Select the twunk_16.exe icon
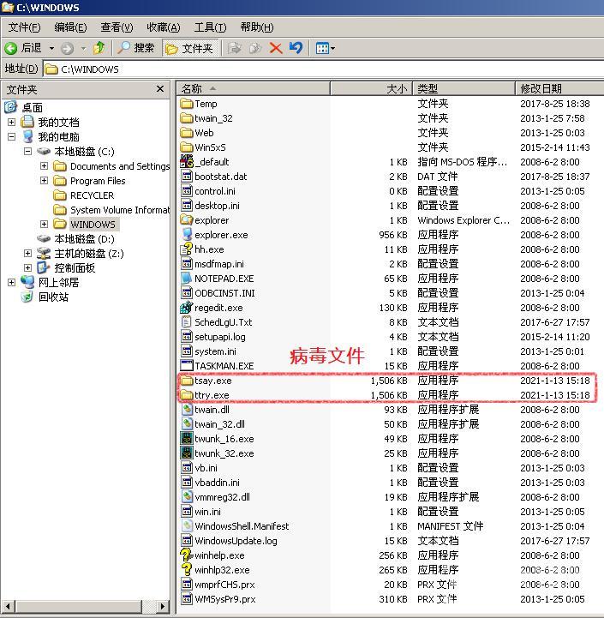This screenshot has width=604, height=618. (187, 439)
